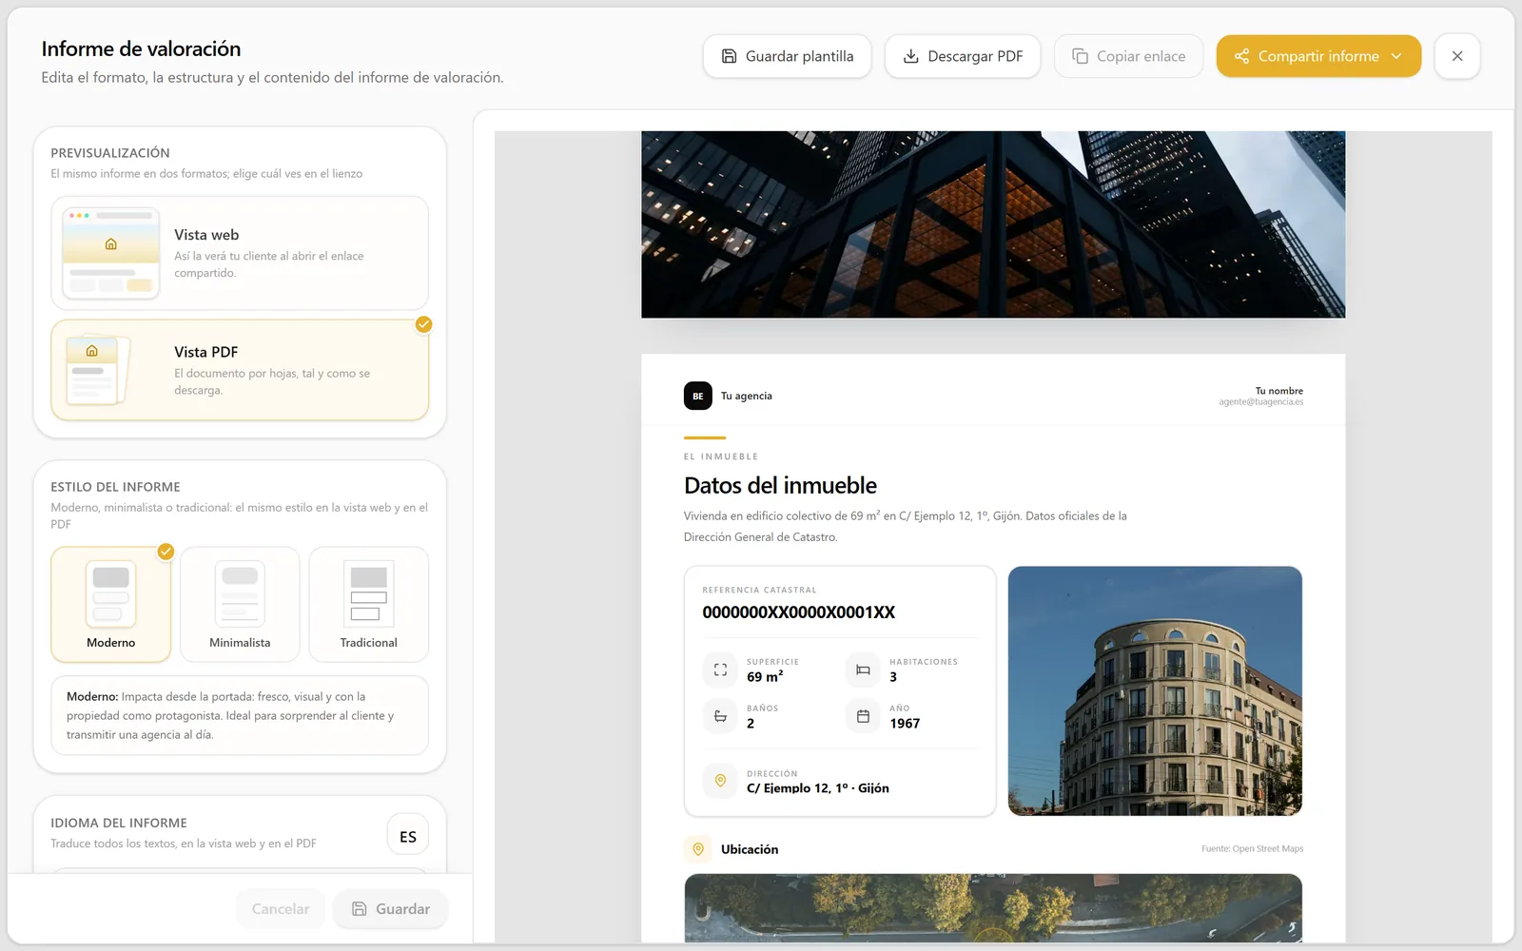Click the Datos del inmueble heading
The image size is (1522, 951).
pos(780,485)
